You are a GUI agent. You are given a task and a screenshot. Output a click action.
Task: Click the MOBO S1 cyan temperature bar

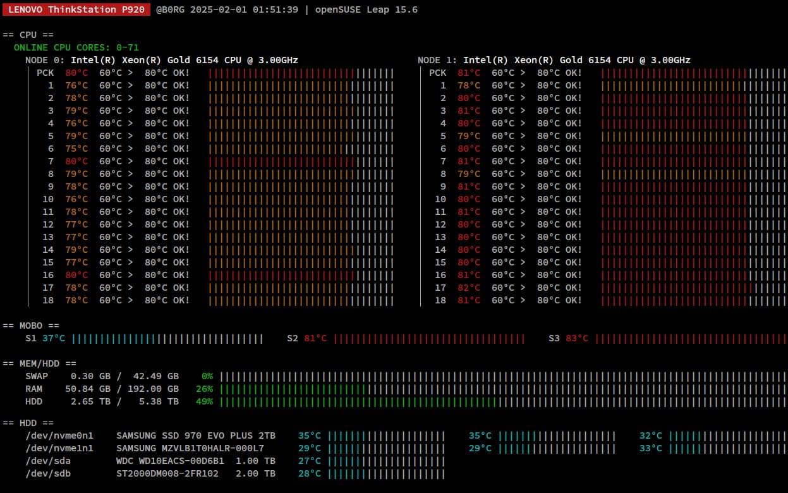pos(167,338)
